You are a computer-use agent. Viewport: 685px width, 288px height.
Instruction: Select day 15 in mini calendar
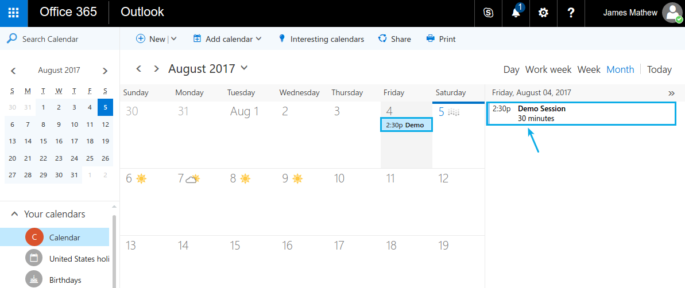(x=43, y=141)
